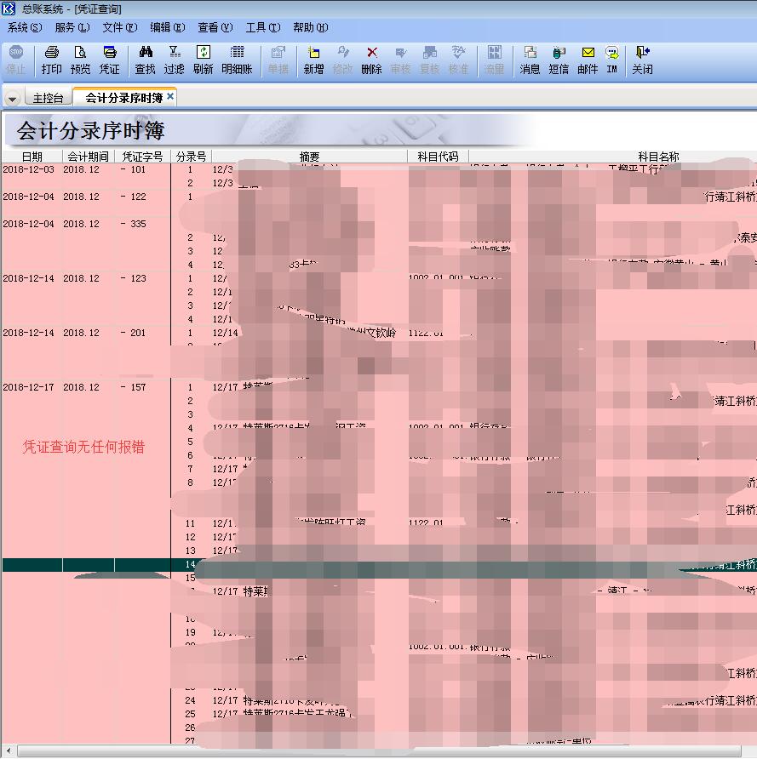Select entry row number 25
This screenshot has width=757, height=759.
191,714
